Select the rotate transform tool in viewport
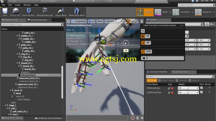Screen dimensions: 216x121 [133, 21]
